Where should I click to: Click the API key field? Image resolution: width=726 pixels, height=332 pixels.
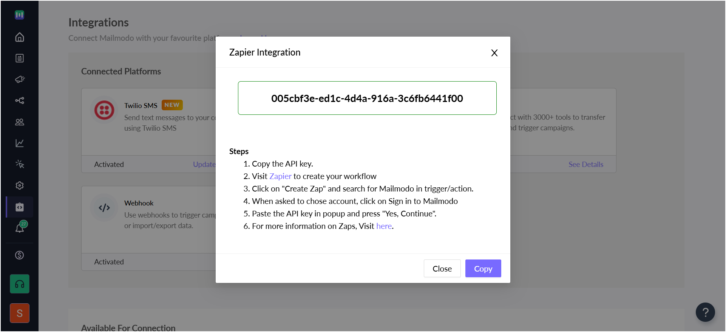(x=367, y=98)
